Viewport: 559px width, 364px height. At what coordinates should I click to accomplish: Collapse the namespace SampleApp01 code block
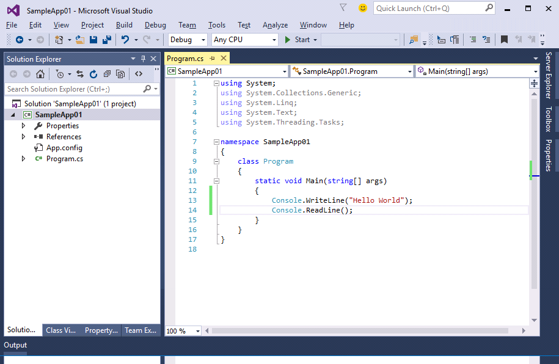[x=216, y=142]
